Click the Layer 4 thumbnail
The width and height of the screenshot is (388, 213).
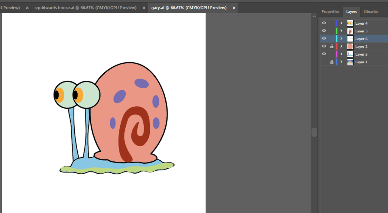350,23
